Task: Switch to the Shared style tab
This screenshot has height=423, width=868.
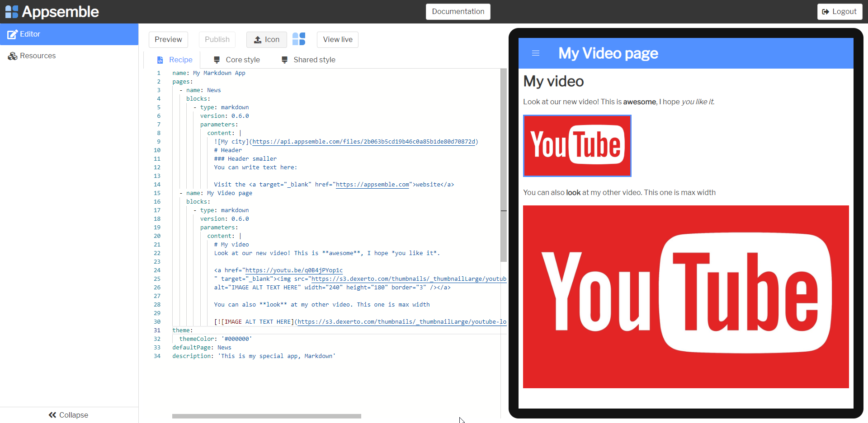Action: pyautogui.click(x=308, y=60)
